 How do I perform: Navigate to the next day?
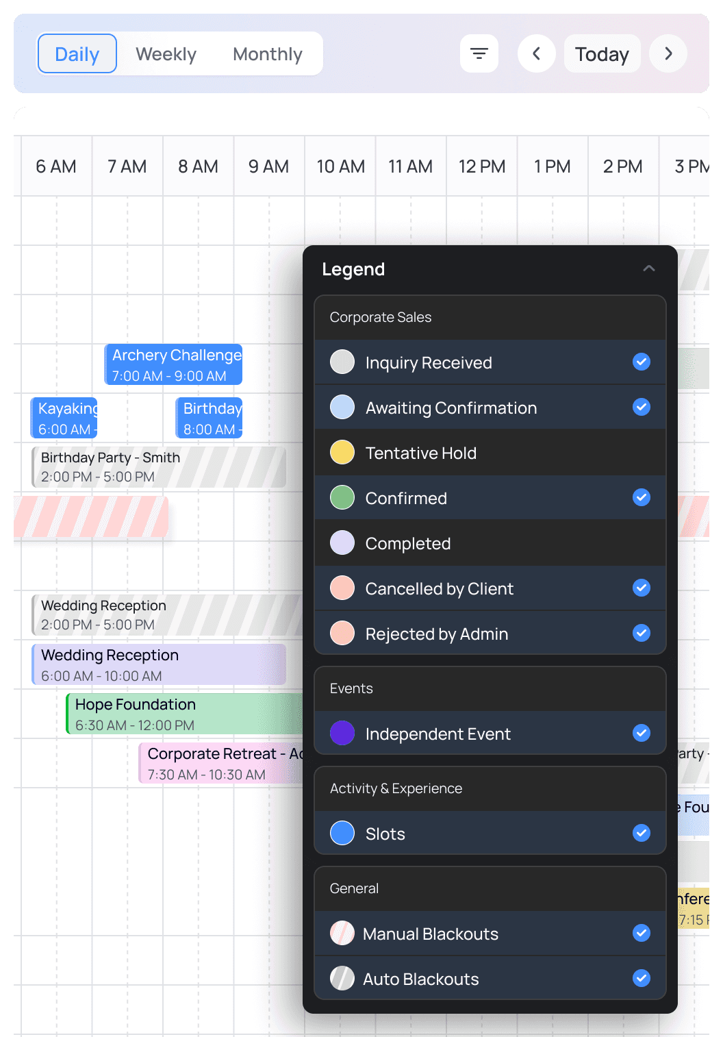coord(668,53)
